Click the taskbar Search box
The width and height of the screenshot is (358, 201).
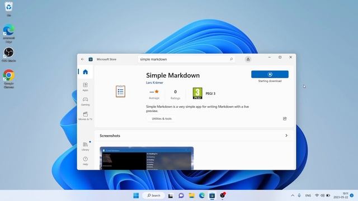(x=153, y=195)
